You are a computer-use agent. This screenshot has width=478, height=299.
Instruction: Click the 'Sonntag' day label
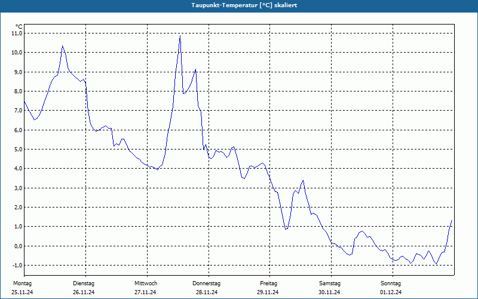click(391, 283)
